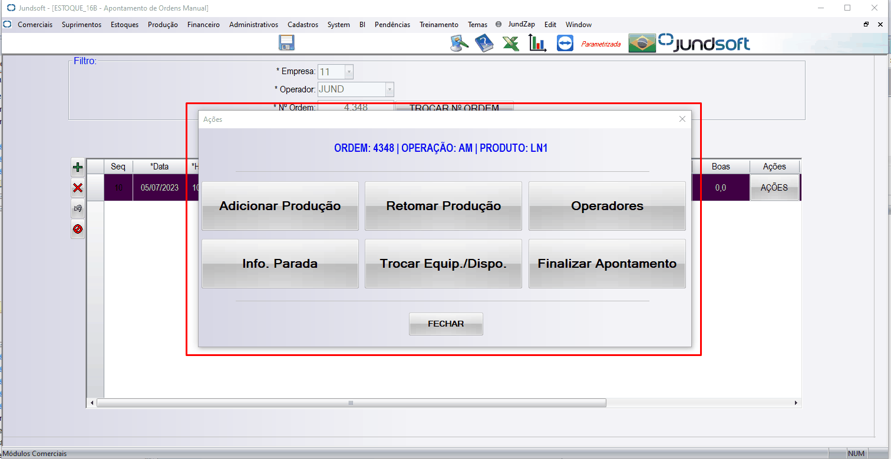Launch TeamViewer remote support icon
The height and width of the screenshot is (459, 891).
[565, 43]
